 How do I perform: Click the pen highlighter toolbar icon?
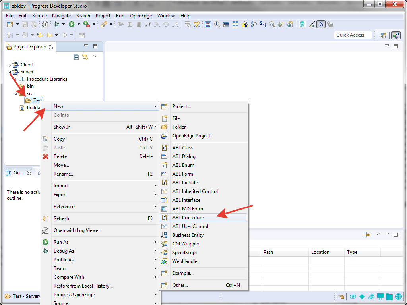coord(104,24)
